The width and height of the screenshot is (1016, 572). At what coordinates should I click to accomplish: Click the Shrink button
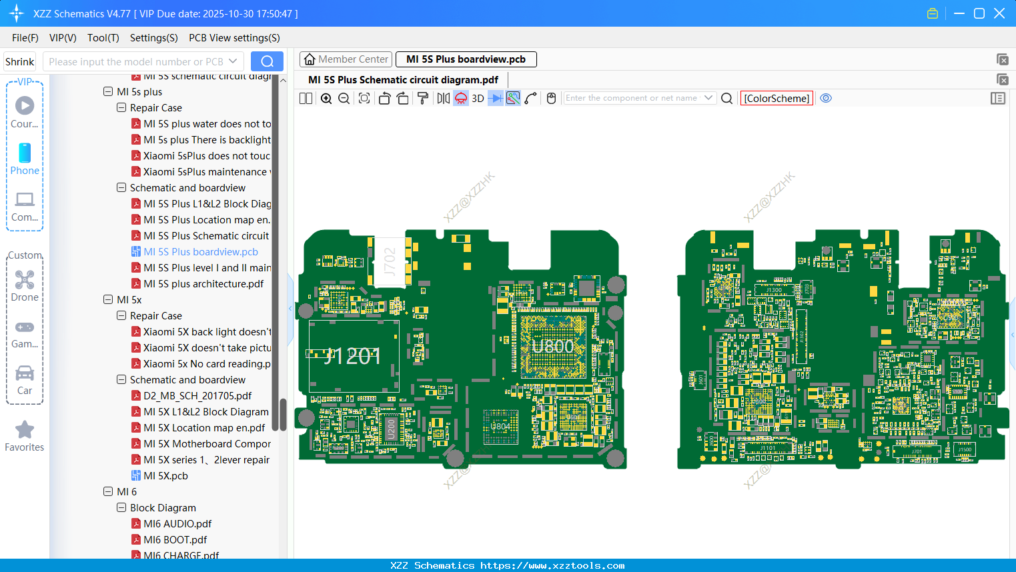20,61
